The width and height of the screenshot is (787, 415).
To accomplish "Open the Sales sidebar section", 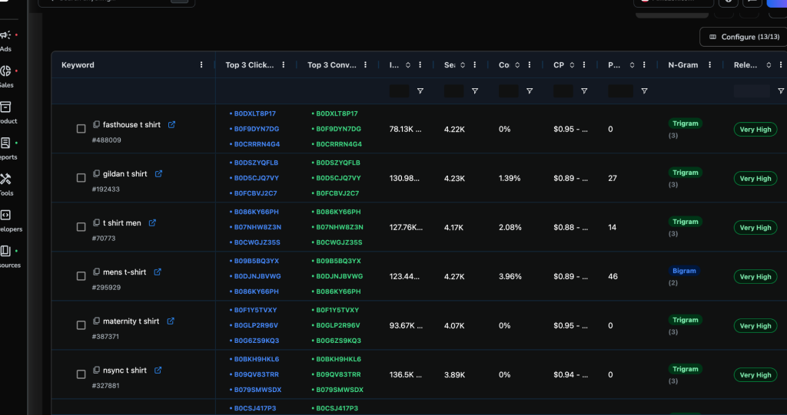I will (6, 77).
